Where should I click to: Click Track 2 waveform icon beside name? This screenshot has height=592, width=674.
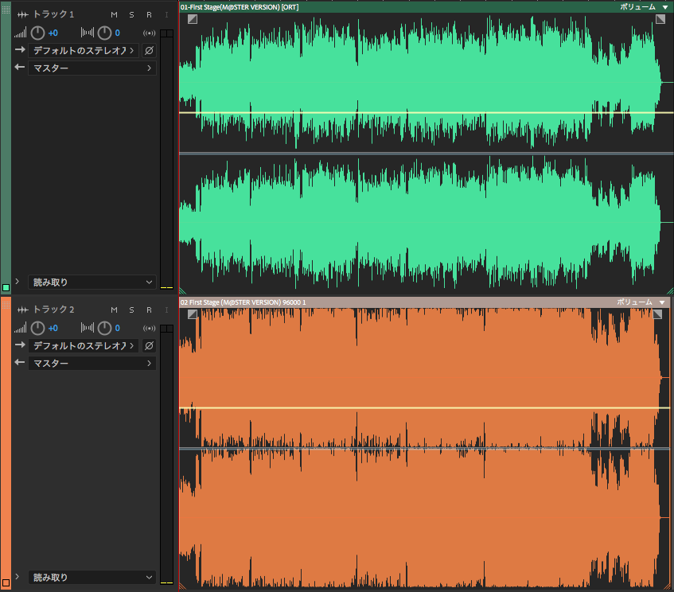[23, 310]
